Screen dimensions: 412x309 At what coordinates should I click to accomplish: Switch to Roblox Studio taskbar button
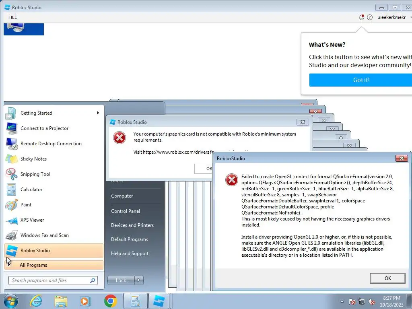[x=159, y=301]
